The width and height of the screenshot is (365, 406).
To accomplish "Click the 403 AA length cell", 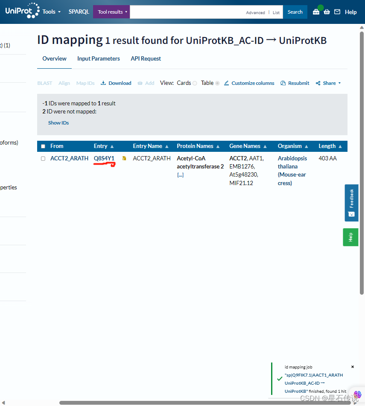I will (x=328, y=158).
